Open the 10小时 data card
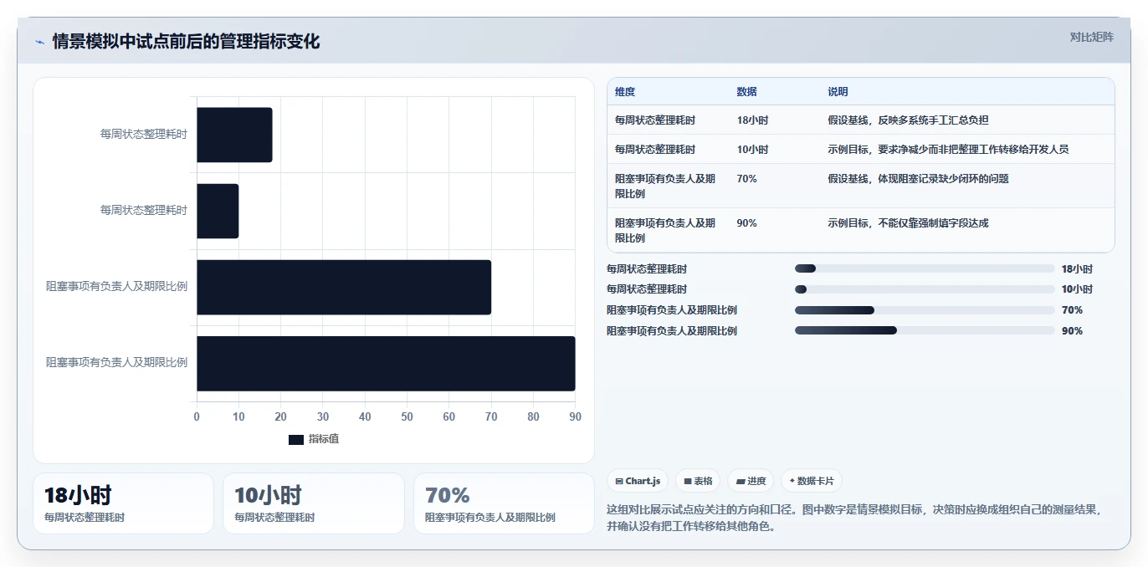Image resolution: width=1148 pixels, height=567 pixels. (x=313, y=503)
